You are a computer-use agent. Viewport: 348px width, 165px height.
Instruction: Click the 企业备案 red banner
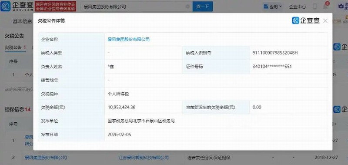point(56,6)
